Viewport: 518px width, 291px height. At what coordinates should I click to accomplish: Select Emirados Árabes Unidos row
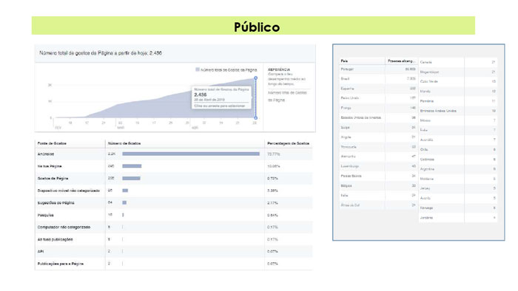pos(438,111)
